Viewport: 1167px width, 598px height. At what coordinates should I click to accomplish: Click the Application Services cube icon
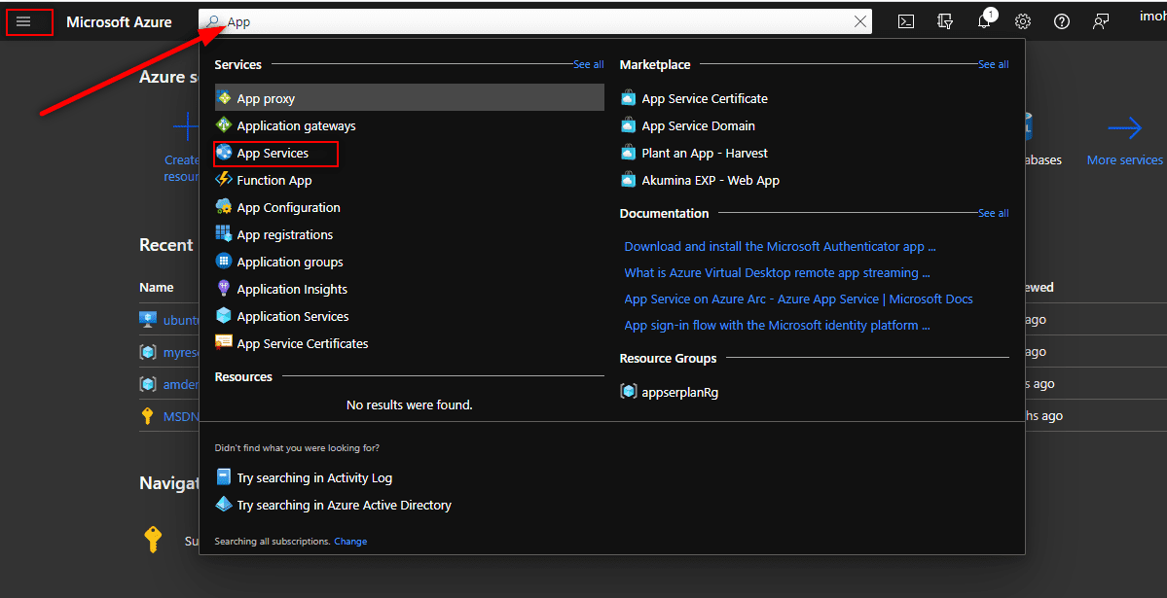point(223,315)
